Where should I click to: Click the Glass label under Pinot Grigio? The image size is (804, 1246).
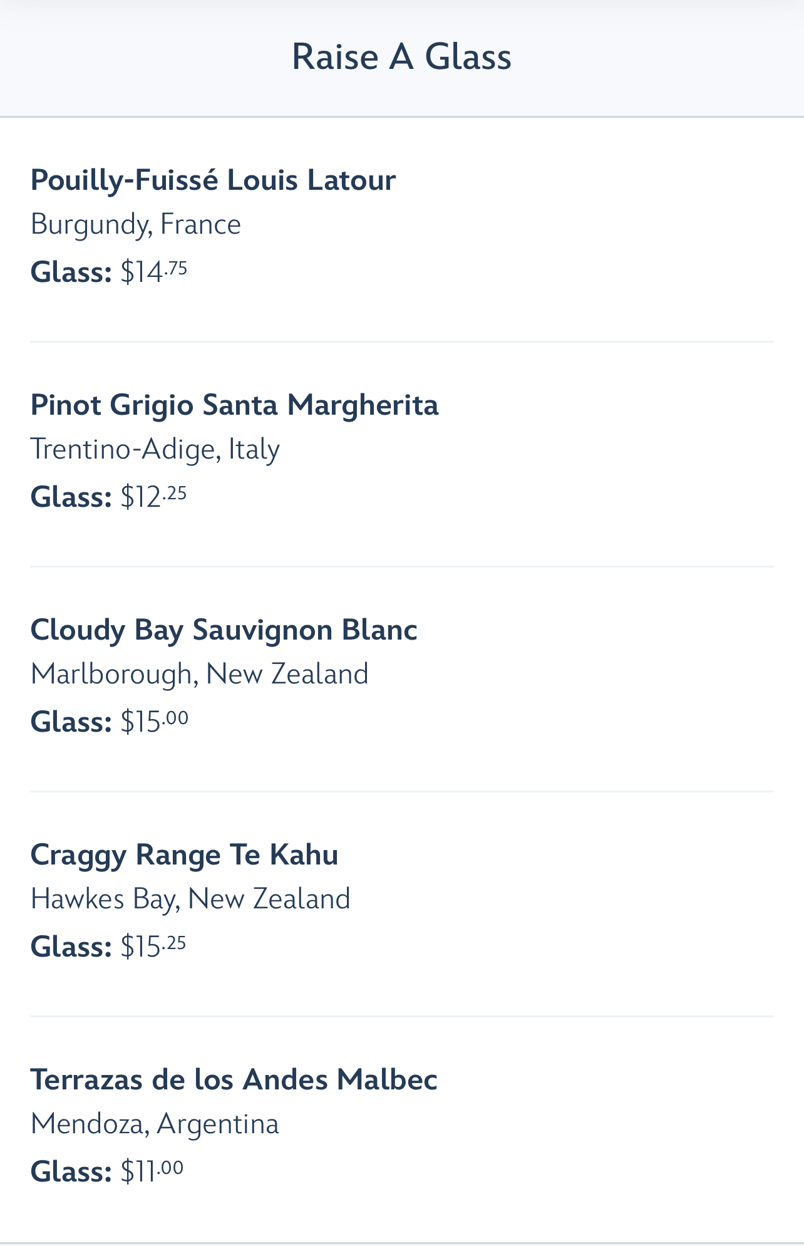coord(71,497)
